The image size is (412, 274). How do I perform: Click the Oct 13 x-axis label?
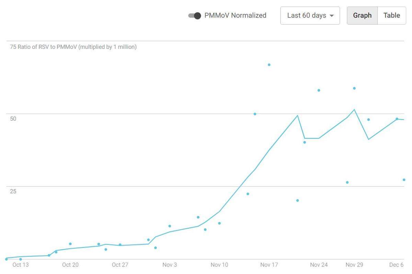21,265
